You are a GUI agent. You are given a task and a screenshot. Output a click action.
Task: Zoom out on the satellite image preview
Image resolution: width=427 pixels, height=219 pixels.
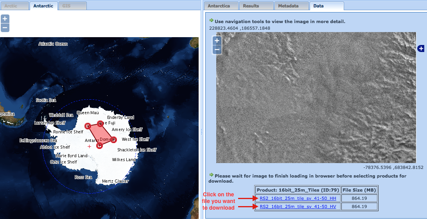tap(217, 50)
